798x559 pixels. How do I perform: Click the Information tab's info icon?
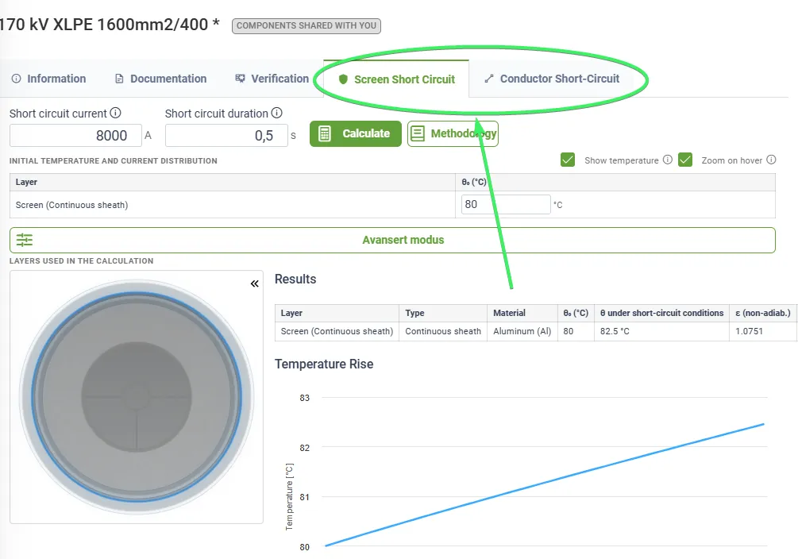tap(17, 79)
